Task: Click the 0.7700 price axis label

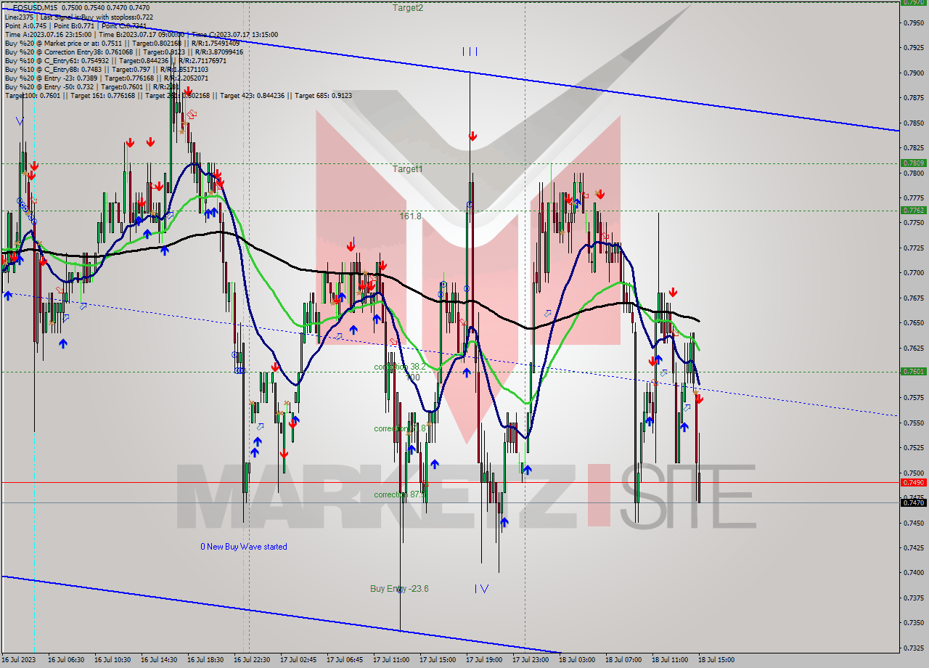Action: click(x=913, y=272)
